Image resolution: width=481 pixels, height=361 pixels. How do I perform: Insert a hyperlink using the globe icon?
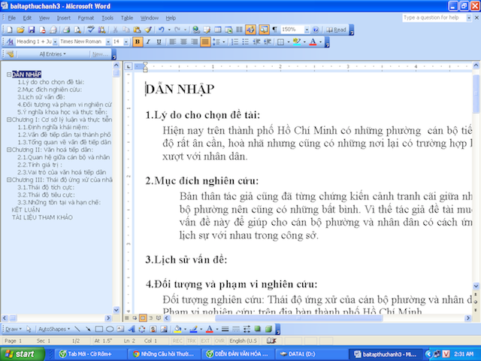pyautogui.click(x=195, y=30)
